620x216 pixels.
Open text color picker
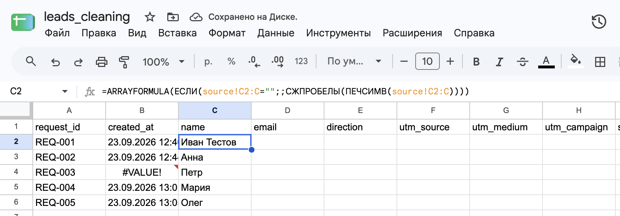[x=546, y=62]
